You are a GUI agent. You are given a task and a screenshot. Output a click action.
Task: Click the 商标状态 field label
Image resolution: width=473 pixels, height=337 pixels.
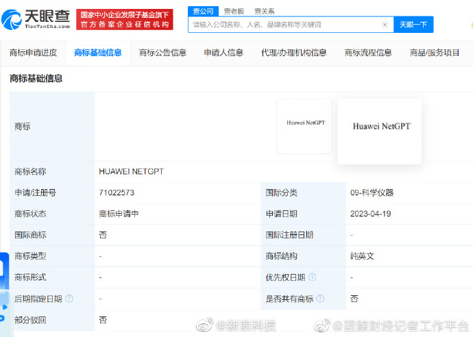coord(30,214)
